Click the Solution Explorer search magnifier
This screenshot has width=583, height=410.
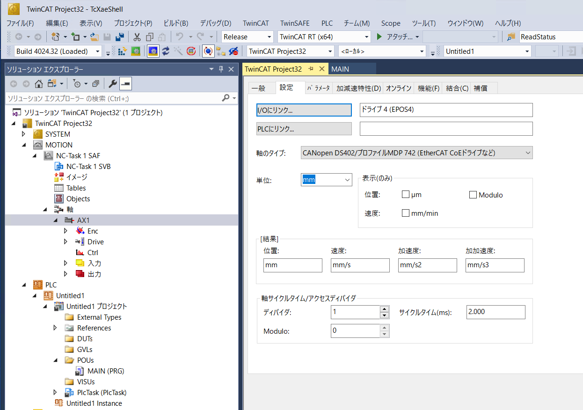pyautogui.click(x=226, y=98)
